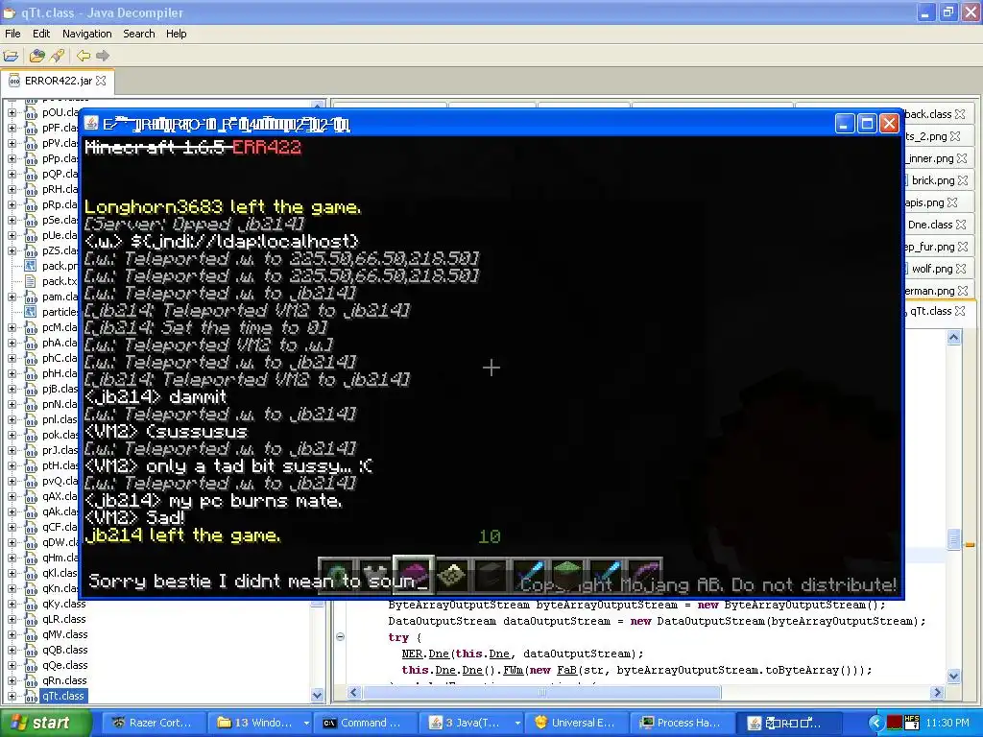The image size is (983, 737).
Task: Click the text file icon beside pack.txt
Action: 30,281
